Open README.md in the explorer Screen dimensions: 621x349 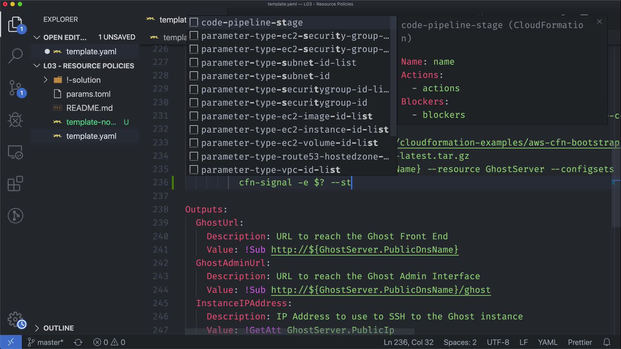(89, 108)
